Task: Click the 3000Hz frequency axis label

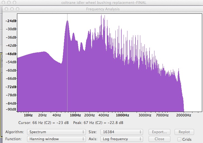Action: 145,115
